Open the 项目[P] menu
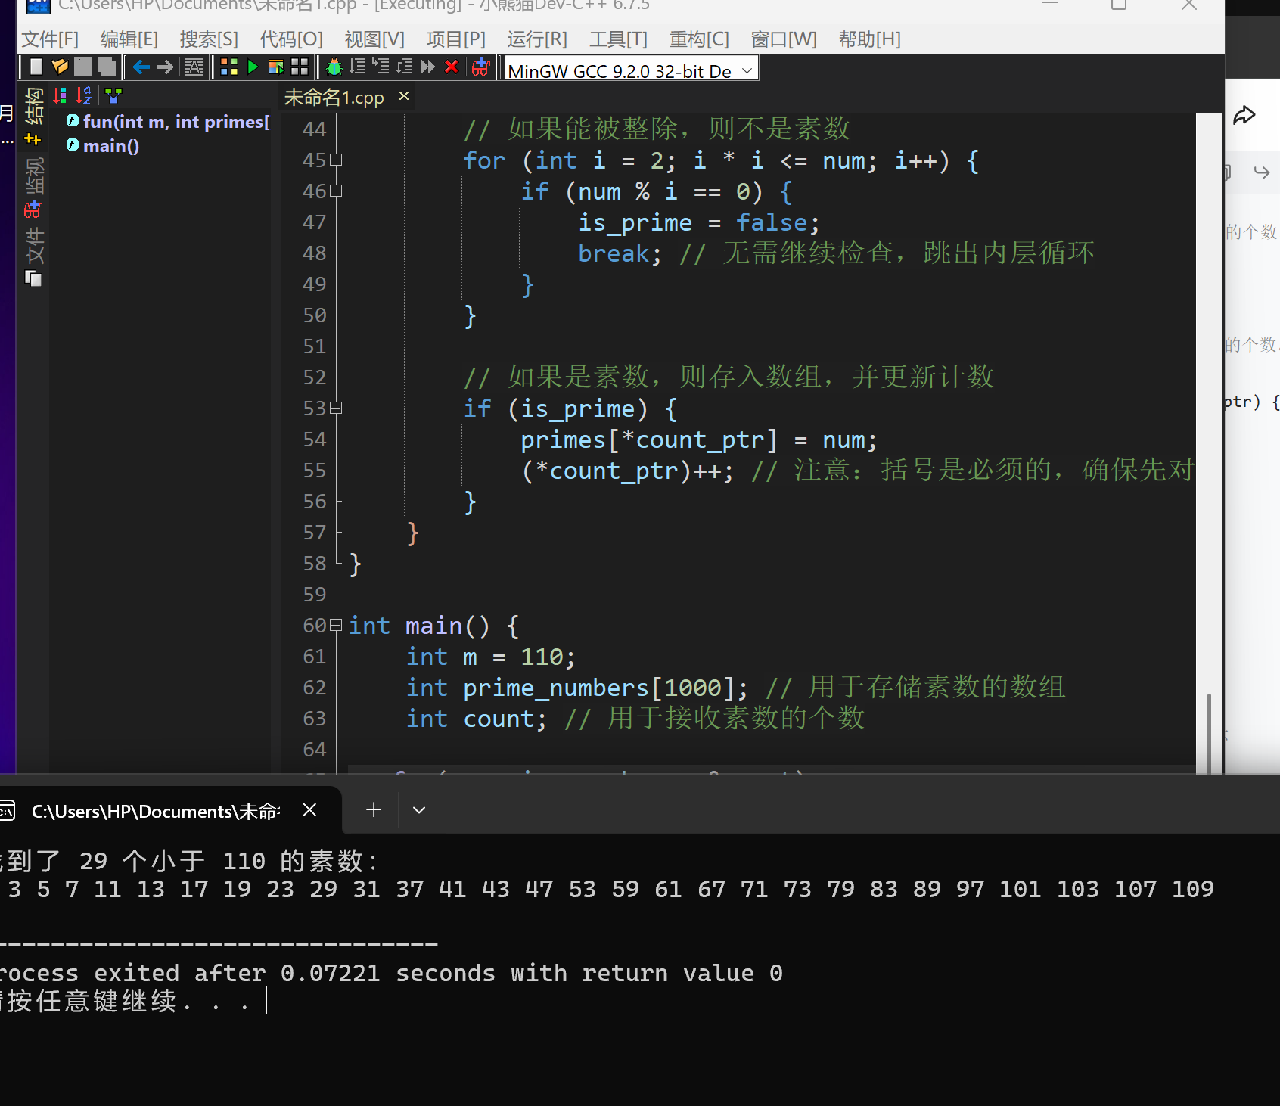1280x1106 pixels. point(456,39)
